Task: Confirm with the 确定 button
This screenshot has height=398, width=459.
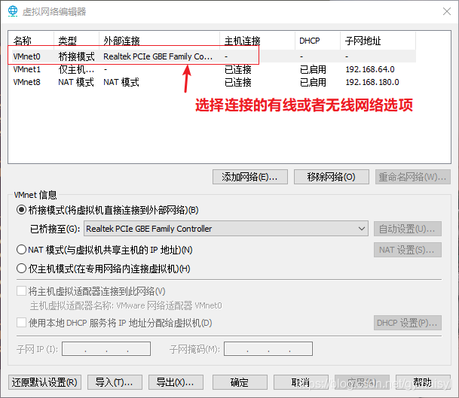Action: click(x=240, y=382)
